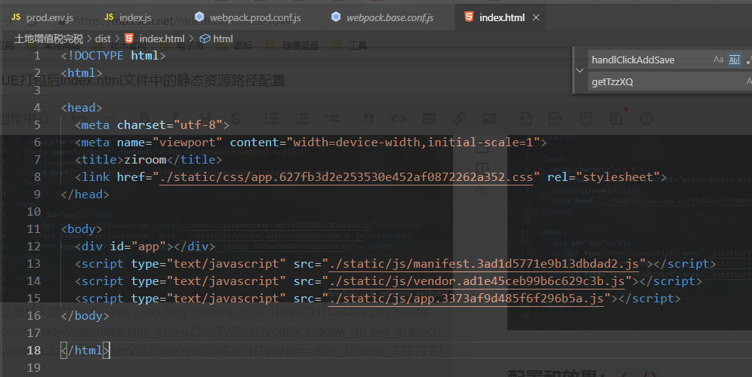Image resolution: width=752 pixels, height=377 pixels.
Task: Open the html symbol breadcrumb segment
Action: click(223, 38)
